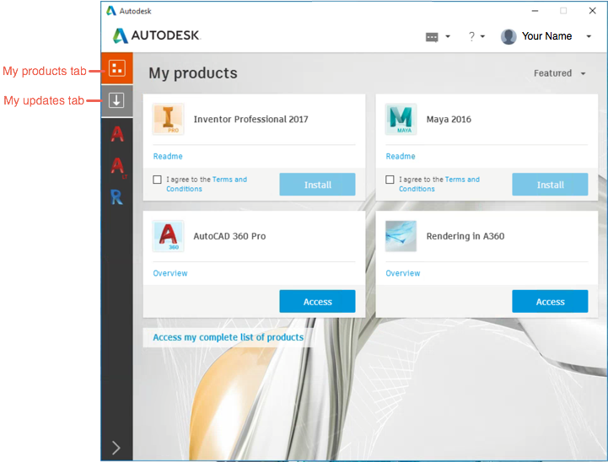
Task: Click the Maya 2016 product icon
Action: pyautogui.click(x=401, y=119)
